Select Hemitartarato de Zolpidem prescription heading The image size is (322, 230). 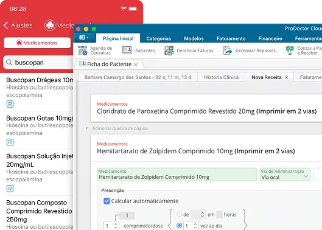[196, 151]
